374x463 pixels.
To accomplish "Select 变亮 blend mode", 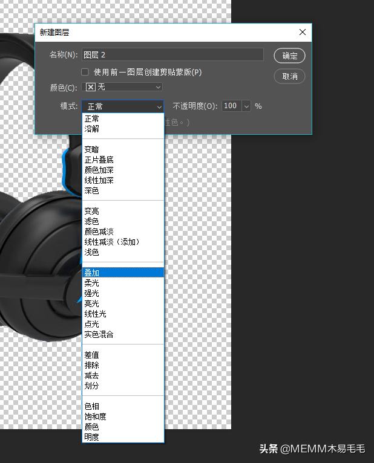I will 123,211.
